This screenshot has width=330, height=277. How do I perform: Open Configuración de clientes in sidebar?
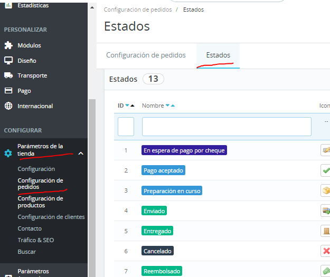tap(51, 217)
